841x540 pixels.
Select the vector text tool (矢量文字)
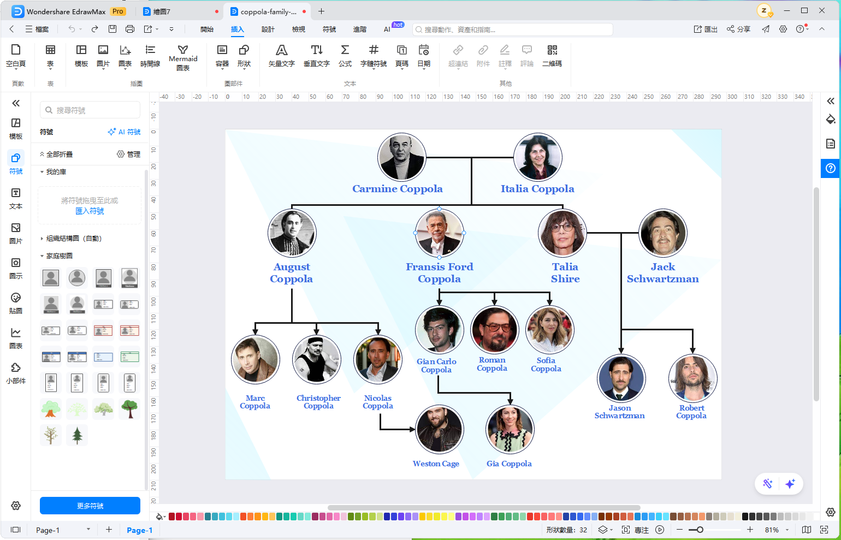[281, 56]
